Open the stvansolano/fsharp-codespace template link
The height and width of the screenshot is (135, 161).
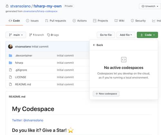(x=40, y=11)
